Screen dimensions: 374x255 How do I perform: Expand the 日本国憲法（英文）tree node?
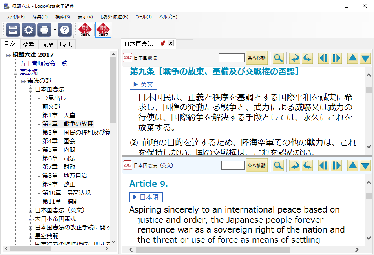[x=31, y=211]
